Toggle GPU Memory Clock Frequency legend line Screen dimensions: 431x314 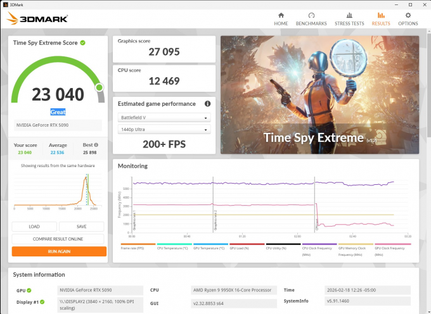click(356, 249)
